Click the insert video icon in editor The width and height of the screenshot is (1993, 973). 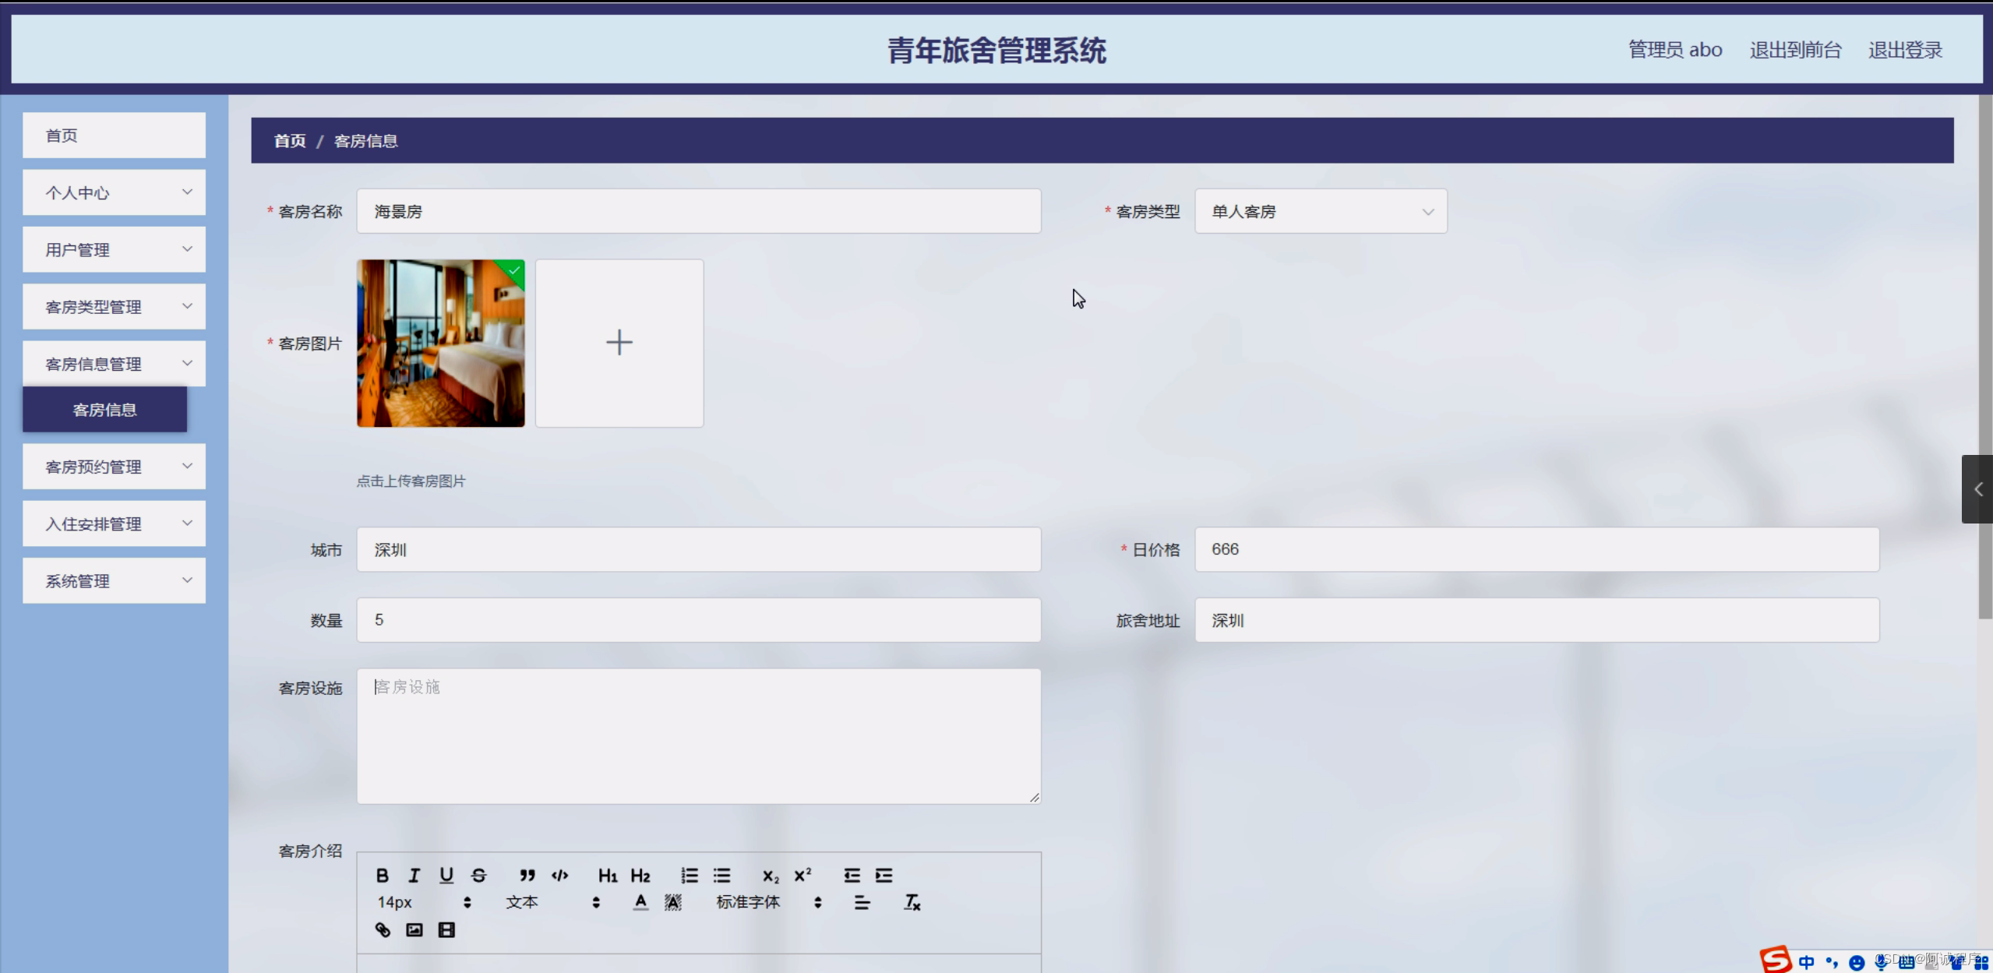tap(446, 929)
